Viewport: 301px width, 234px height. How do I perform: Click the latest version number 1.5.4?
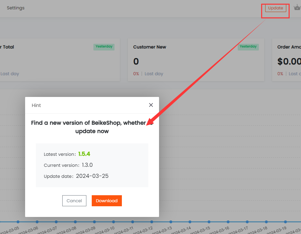(84, 154)
